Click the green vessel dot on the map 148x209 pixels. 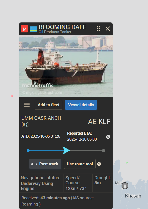(x=127, y=163)
